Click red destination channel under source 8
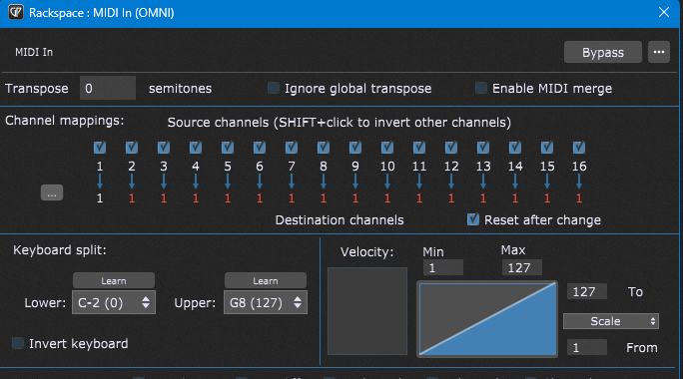 click(324, 198)
